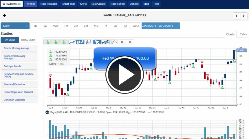Go back with the left arrow
249x139 pixels.
click(4, 16)
